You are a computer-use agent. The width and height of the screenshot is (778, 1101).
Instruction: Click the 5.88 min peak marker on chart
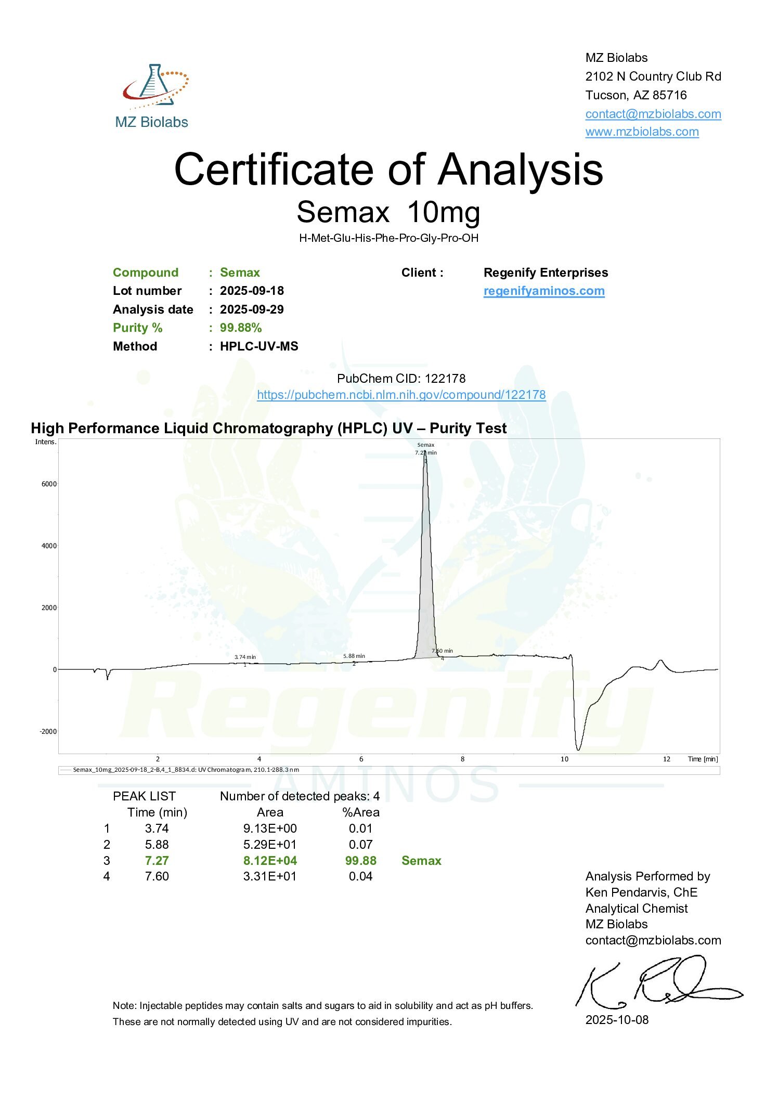354,656
